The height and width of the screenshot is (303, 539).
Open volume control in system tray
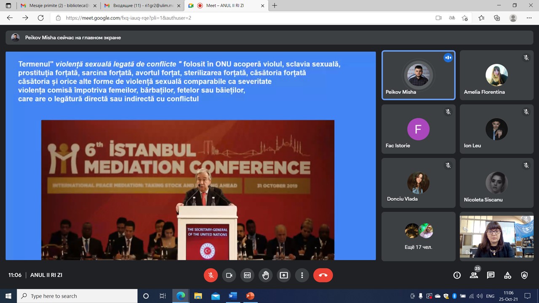[x=480, y=296]
